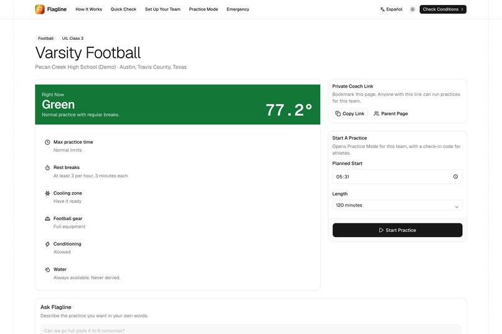The height and width of the screenshot is (334, 502).
Task: Click the Green status heading
Action: click(59, 104)
